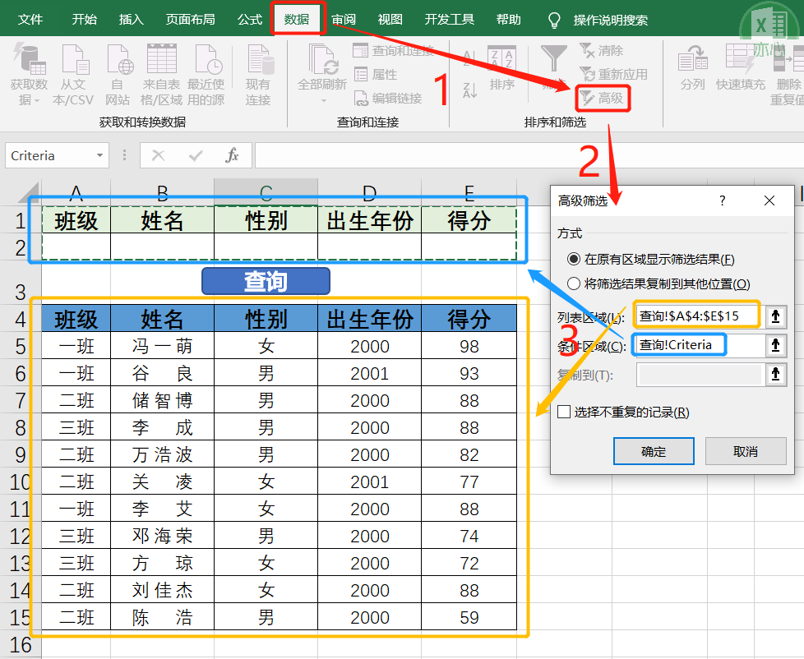Sort ascending with the A-Z icon
The image size is (804, 659).
(x=468, y=58)
